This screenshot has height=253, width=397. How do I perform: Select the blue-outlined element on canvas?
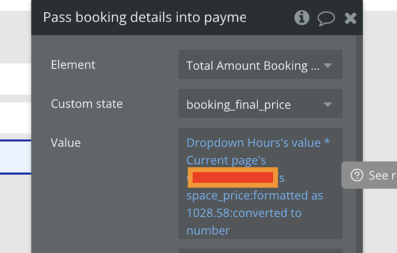click(x=16, y=157)
